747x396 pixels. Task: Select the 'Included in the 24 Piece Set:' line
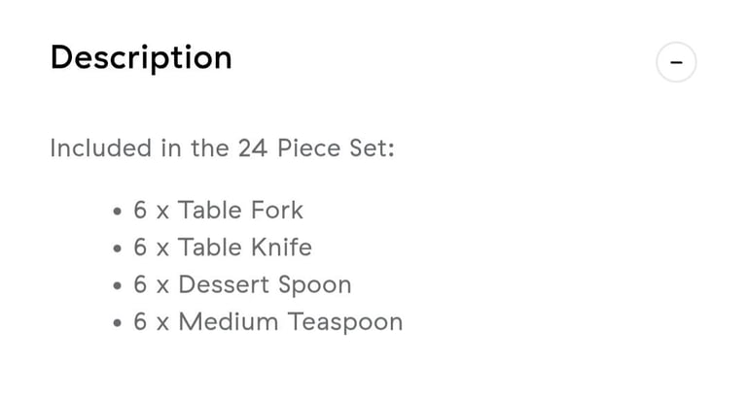(223, 148)
